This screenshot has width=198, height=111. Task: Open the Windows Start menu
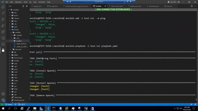[3, 108]
